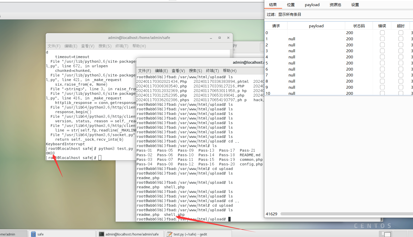The height and width of the screenshot is (237, 413).
Task: Click the back terminal prompt cursor
Action: (100, 158)
